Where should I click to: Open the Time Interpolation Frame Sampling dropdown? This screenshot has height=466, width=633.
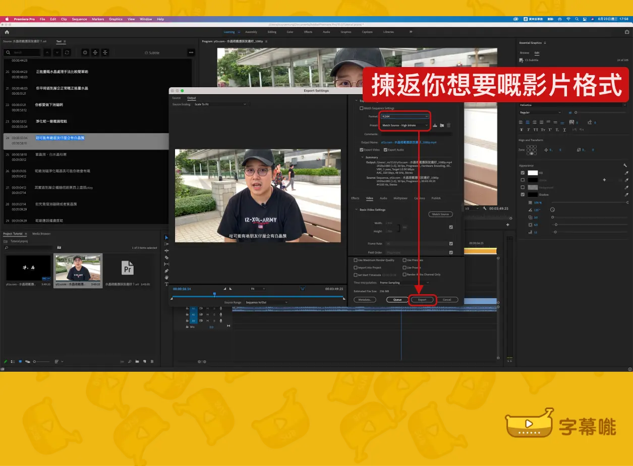405,283
